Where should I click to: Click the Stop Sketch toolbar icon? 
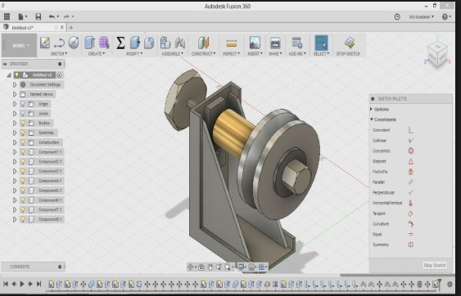pos(350,43)
